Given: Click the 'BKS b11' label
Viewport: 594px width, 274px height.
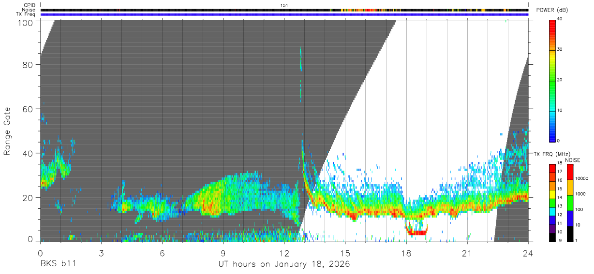Looking at the screenshot, I should pos(58,264).
